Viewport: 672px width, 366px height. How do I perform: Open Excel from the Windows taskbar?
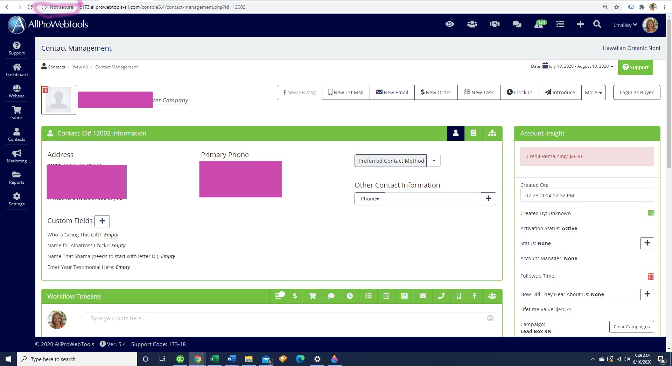214,359
